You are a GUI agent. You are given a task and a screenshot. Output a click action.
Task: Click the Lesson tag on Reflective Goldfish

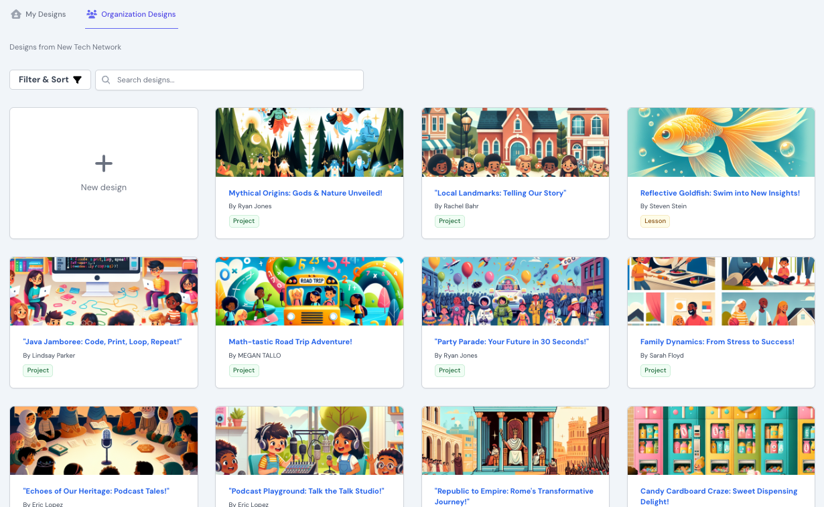pos(655,221)
